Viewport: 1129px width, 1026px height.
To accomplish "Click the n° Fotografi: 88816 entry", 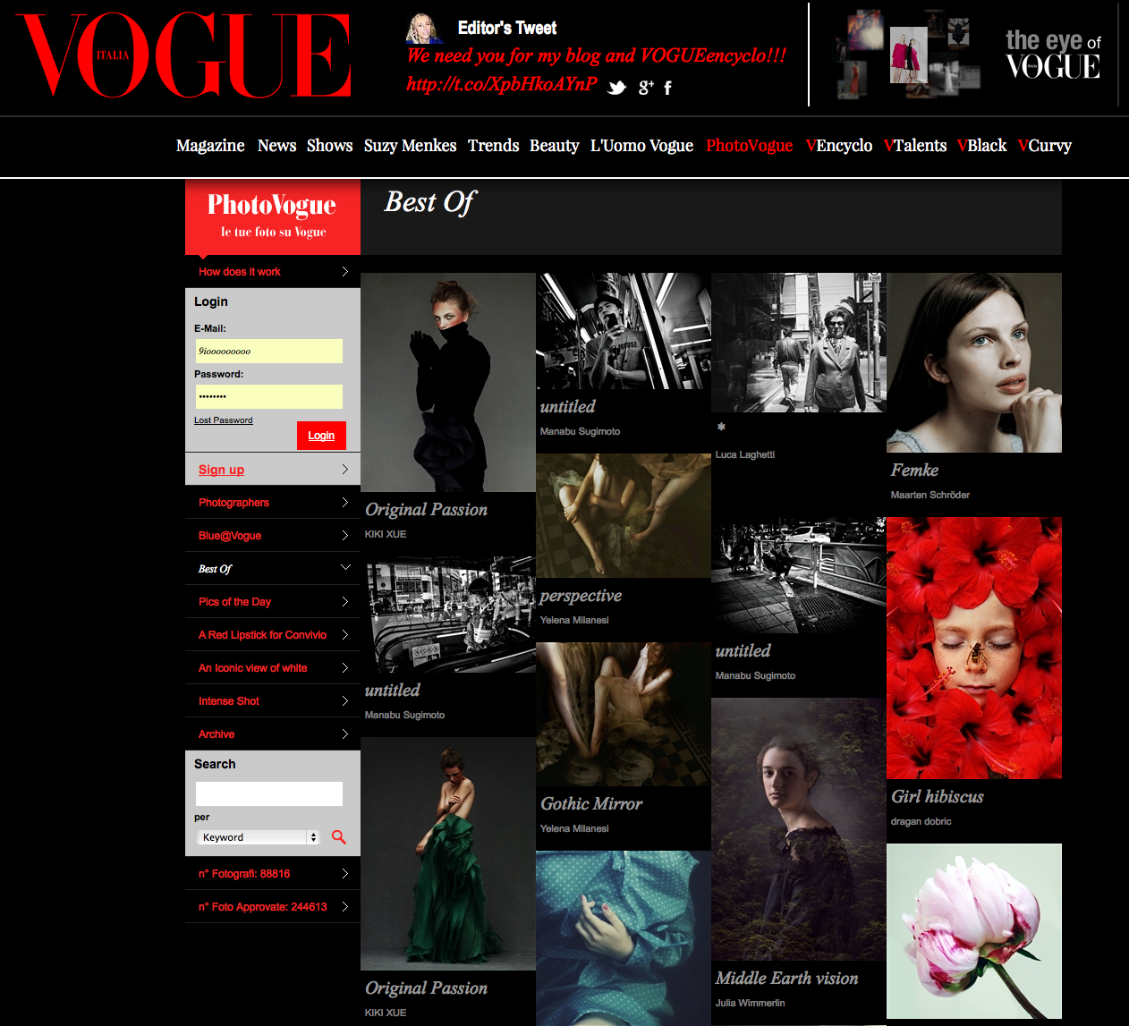I will 273,874.
